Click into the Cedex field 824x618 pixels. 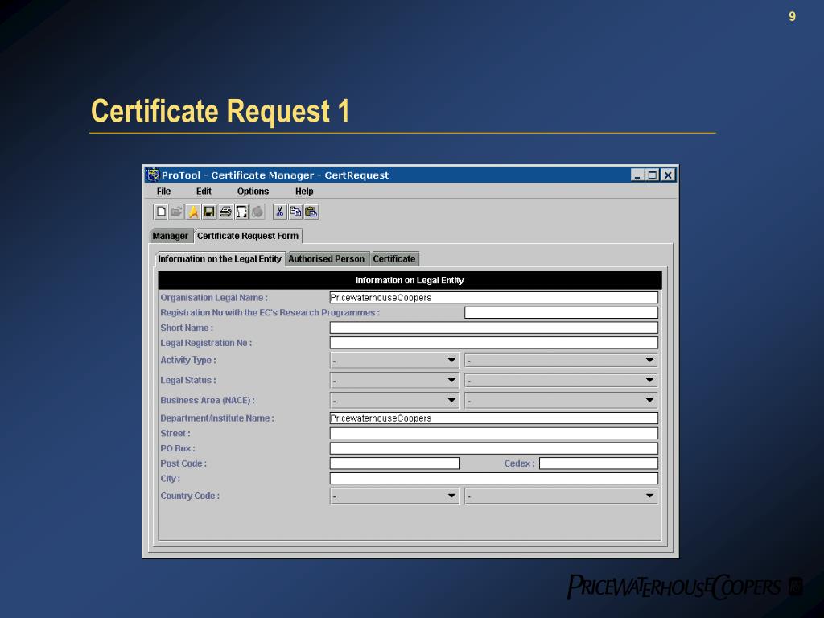point(599,463)
